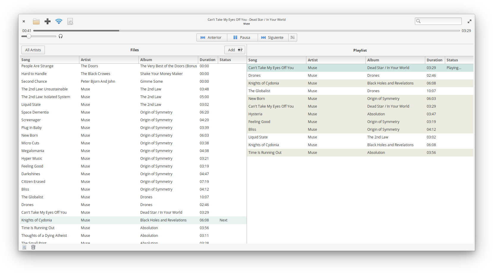Screen dimensions: 493x273
Task: Sort Files list by Song column
Action: point(50,60)
